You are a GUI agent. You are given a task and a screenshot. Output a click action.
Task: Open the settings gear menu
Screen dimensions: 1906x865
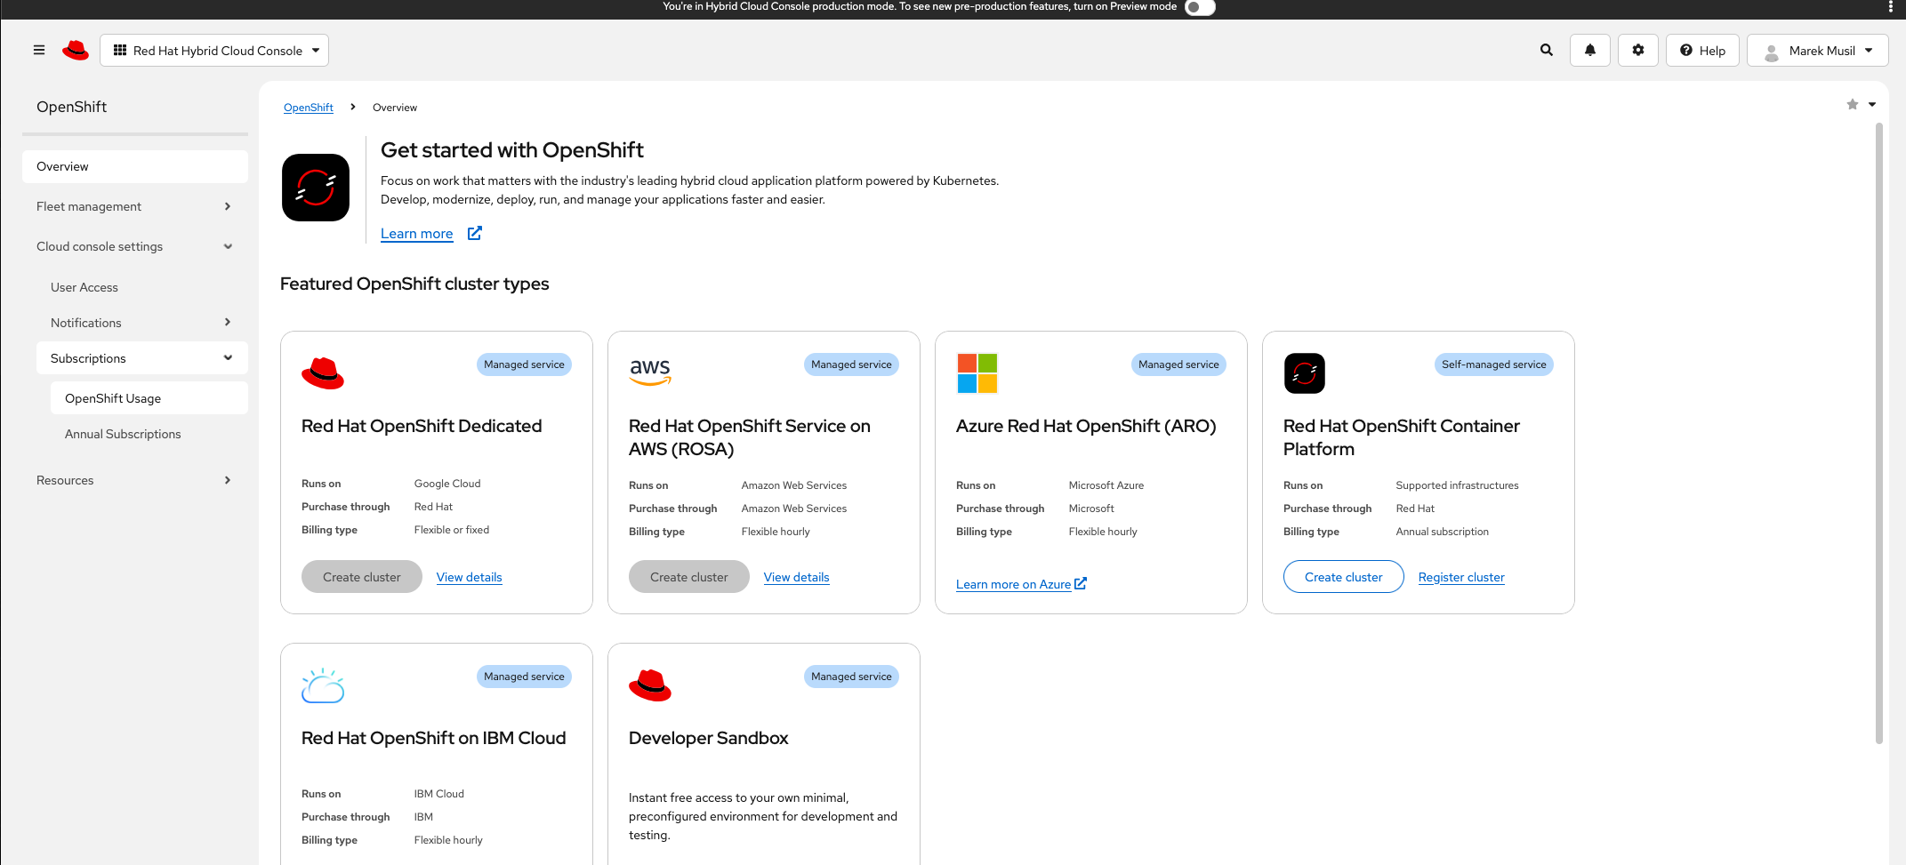click(x=1638, y=51)
